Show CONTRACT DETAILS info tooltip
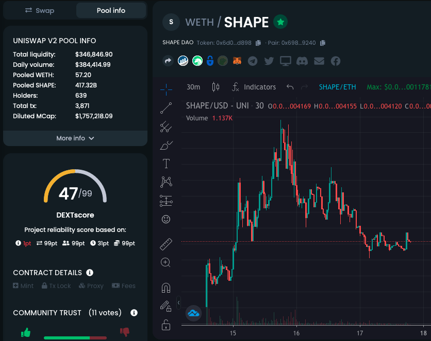 click(90, 273)
